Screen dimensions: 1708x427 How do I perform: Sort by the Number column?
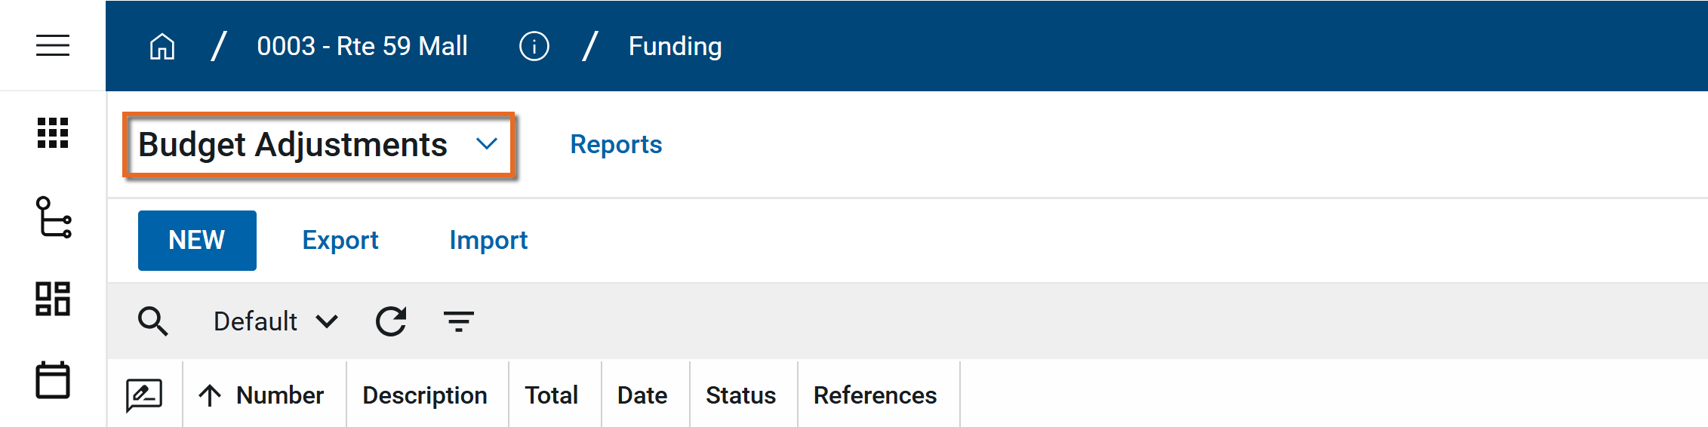(279, 395)
